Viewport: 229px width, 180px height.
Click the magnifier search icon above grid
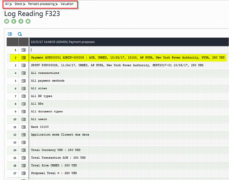(x=20, y=34)
